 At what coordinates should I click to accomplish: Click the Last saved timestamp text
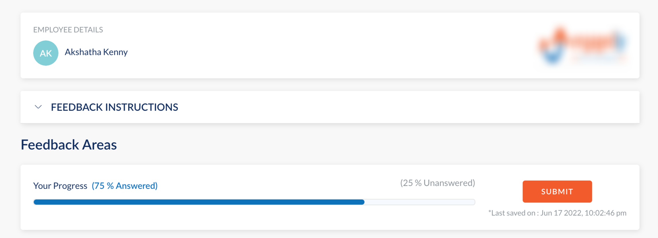click(x=557, y=213)
